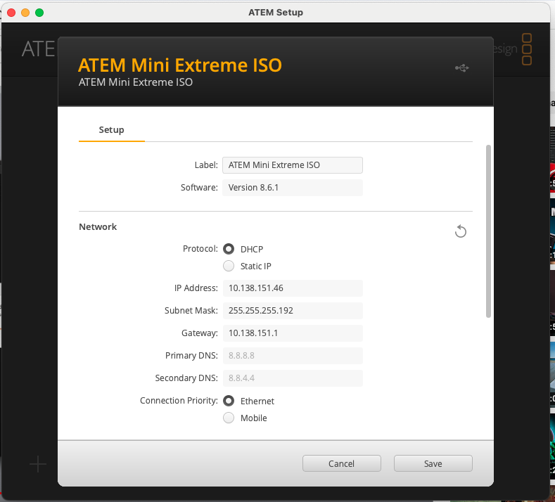Select the DHCP protocol radio button
The height and width of the screenshot is (502, 555).
pos(229,249)
